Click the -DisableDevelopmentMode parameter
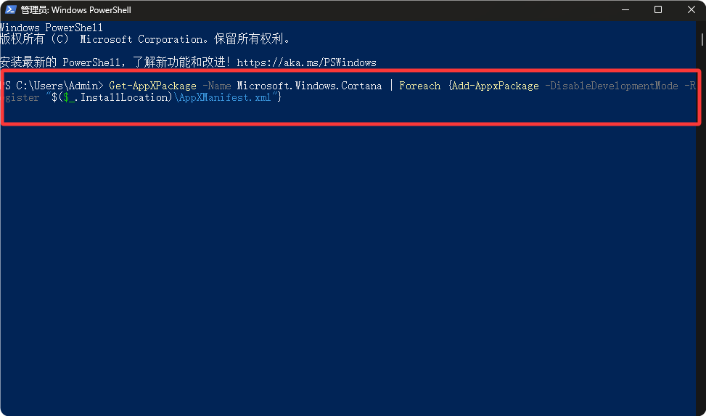The image size is (706, 416). coord(611,86)
